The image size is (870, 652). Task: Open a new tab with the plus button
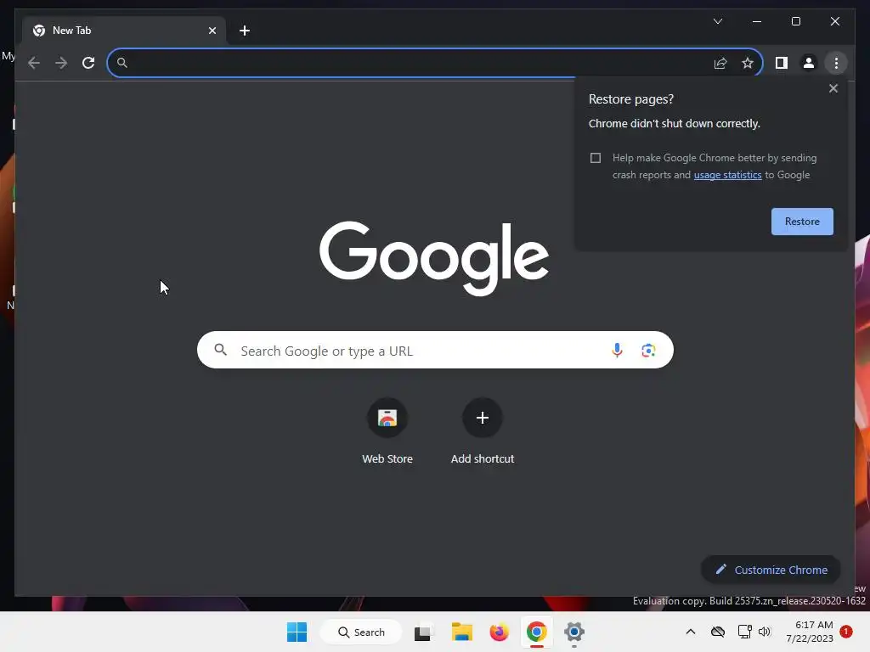(x=245, y=31)
